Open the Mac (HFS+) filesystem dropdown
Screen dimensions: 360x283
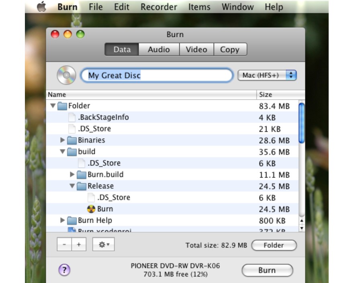pyautogui.click(x=267, y=75)
